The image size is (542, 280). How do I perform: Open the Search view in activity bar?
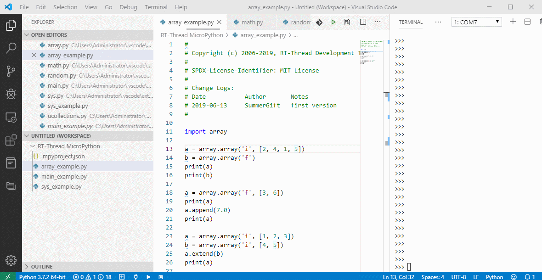point(11,48)
